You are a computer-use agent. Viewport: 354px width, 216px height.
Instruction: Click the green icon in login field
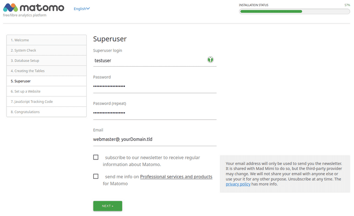point(211,60)
